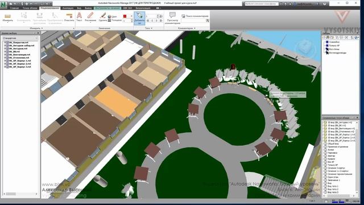Pin the saved viewpoints panel auto-hide icon
The width and height of the screenshot is (364, 205).
point(354,118)
